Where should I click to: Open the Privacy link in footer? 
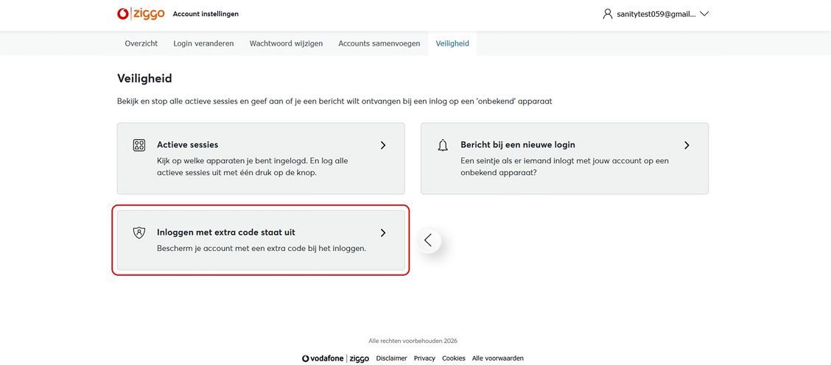pos(424,358)
